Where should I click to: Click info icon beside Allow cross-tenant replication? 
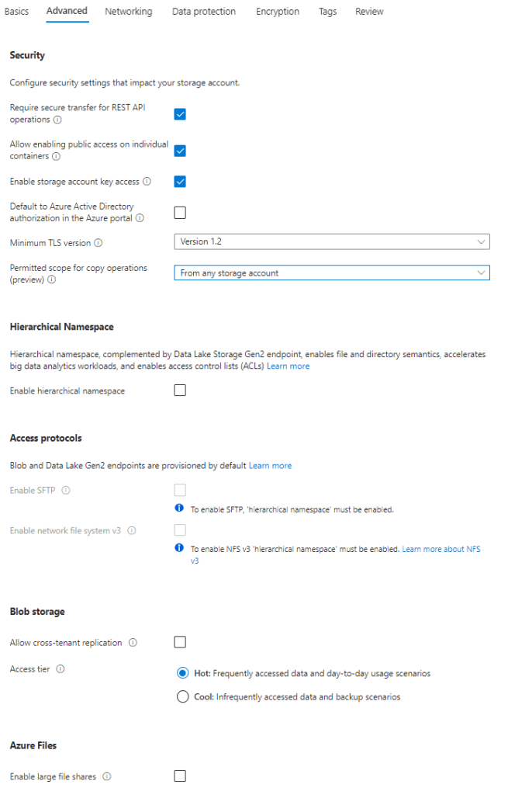tap(133, 643)
